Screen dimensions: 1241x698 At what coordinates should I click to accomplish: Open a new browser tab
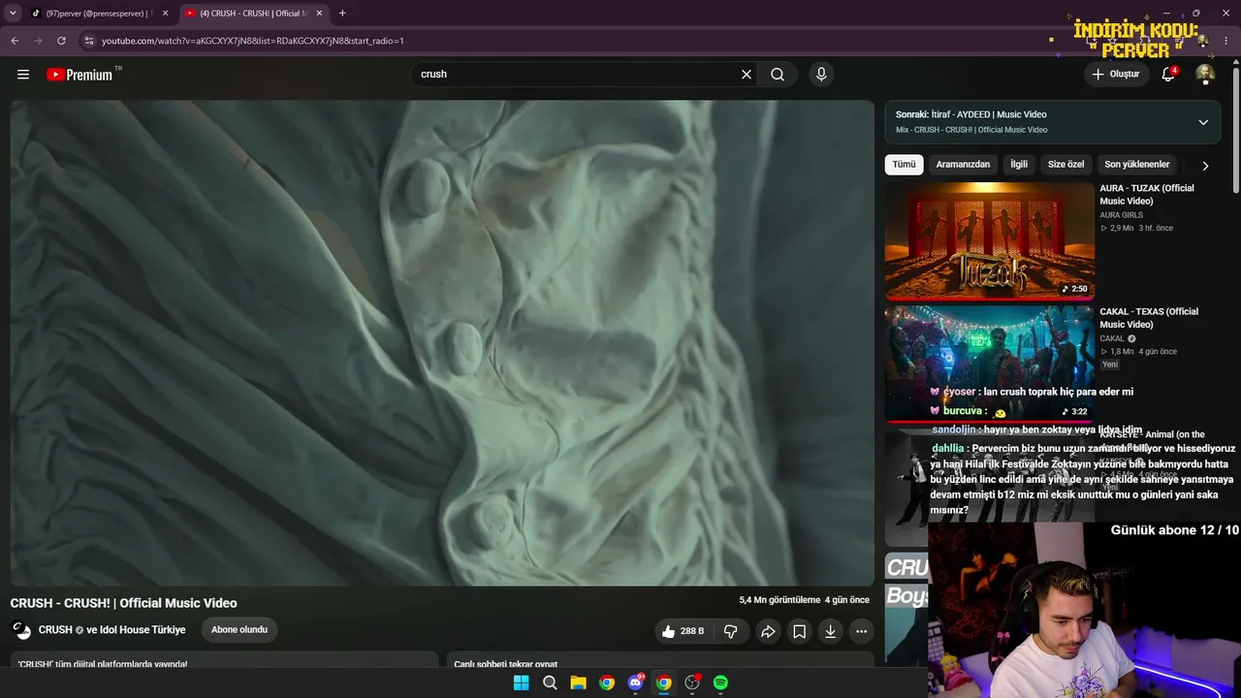point(342,14)
